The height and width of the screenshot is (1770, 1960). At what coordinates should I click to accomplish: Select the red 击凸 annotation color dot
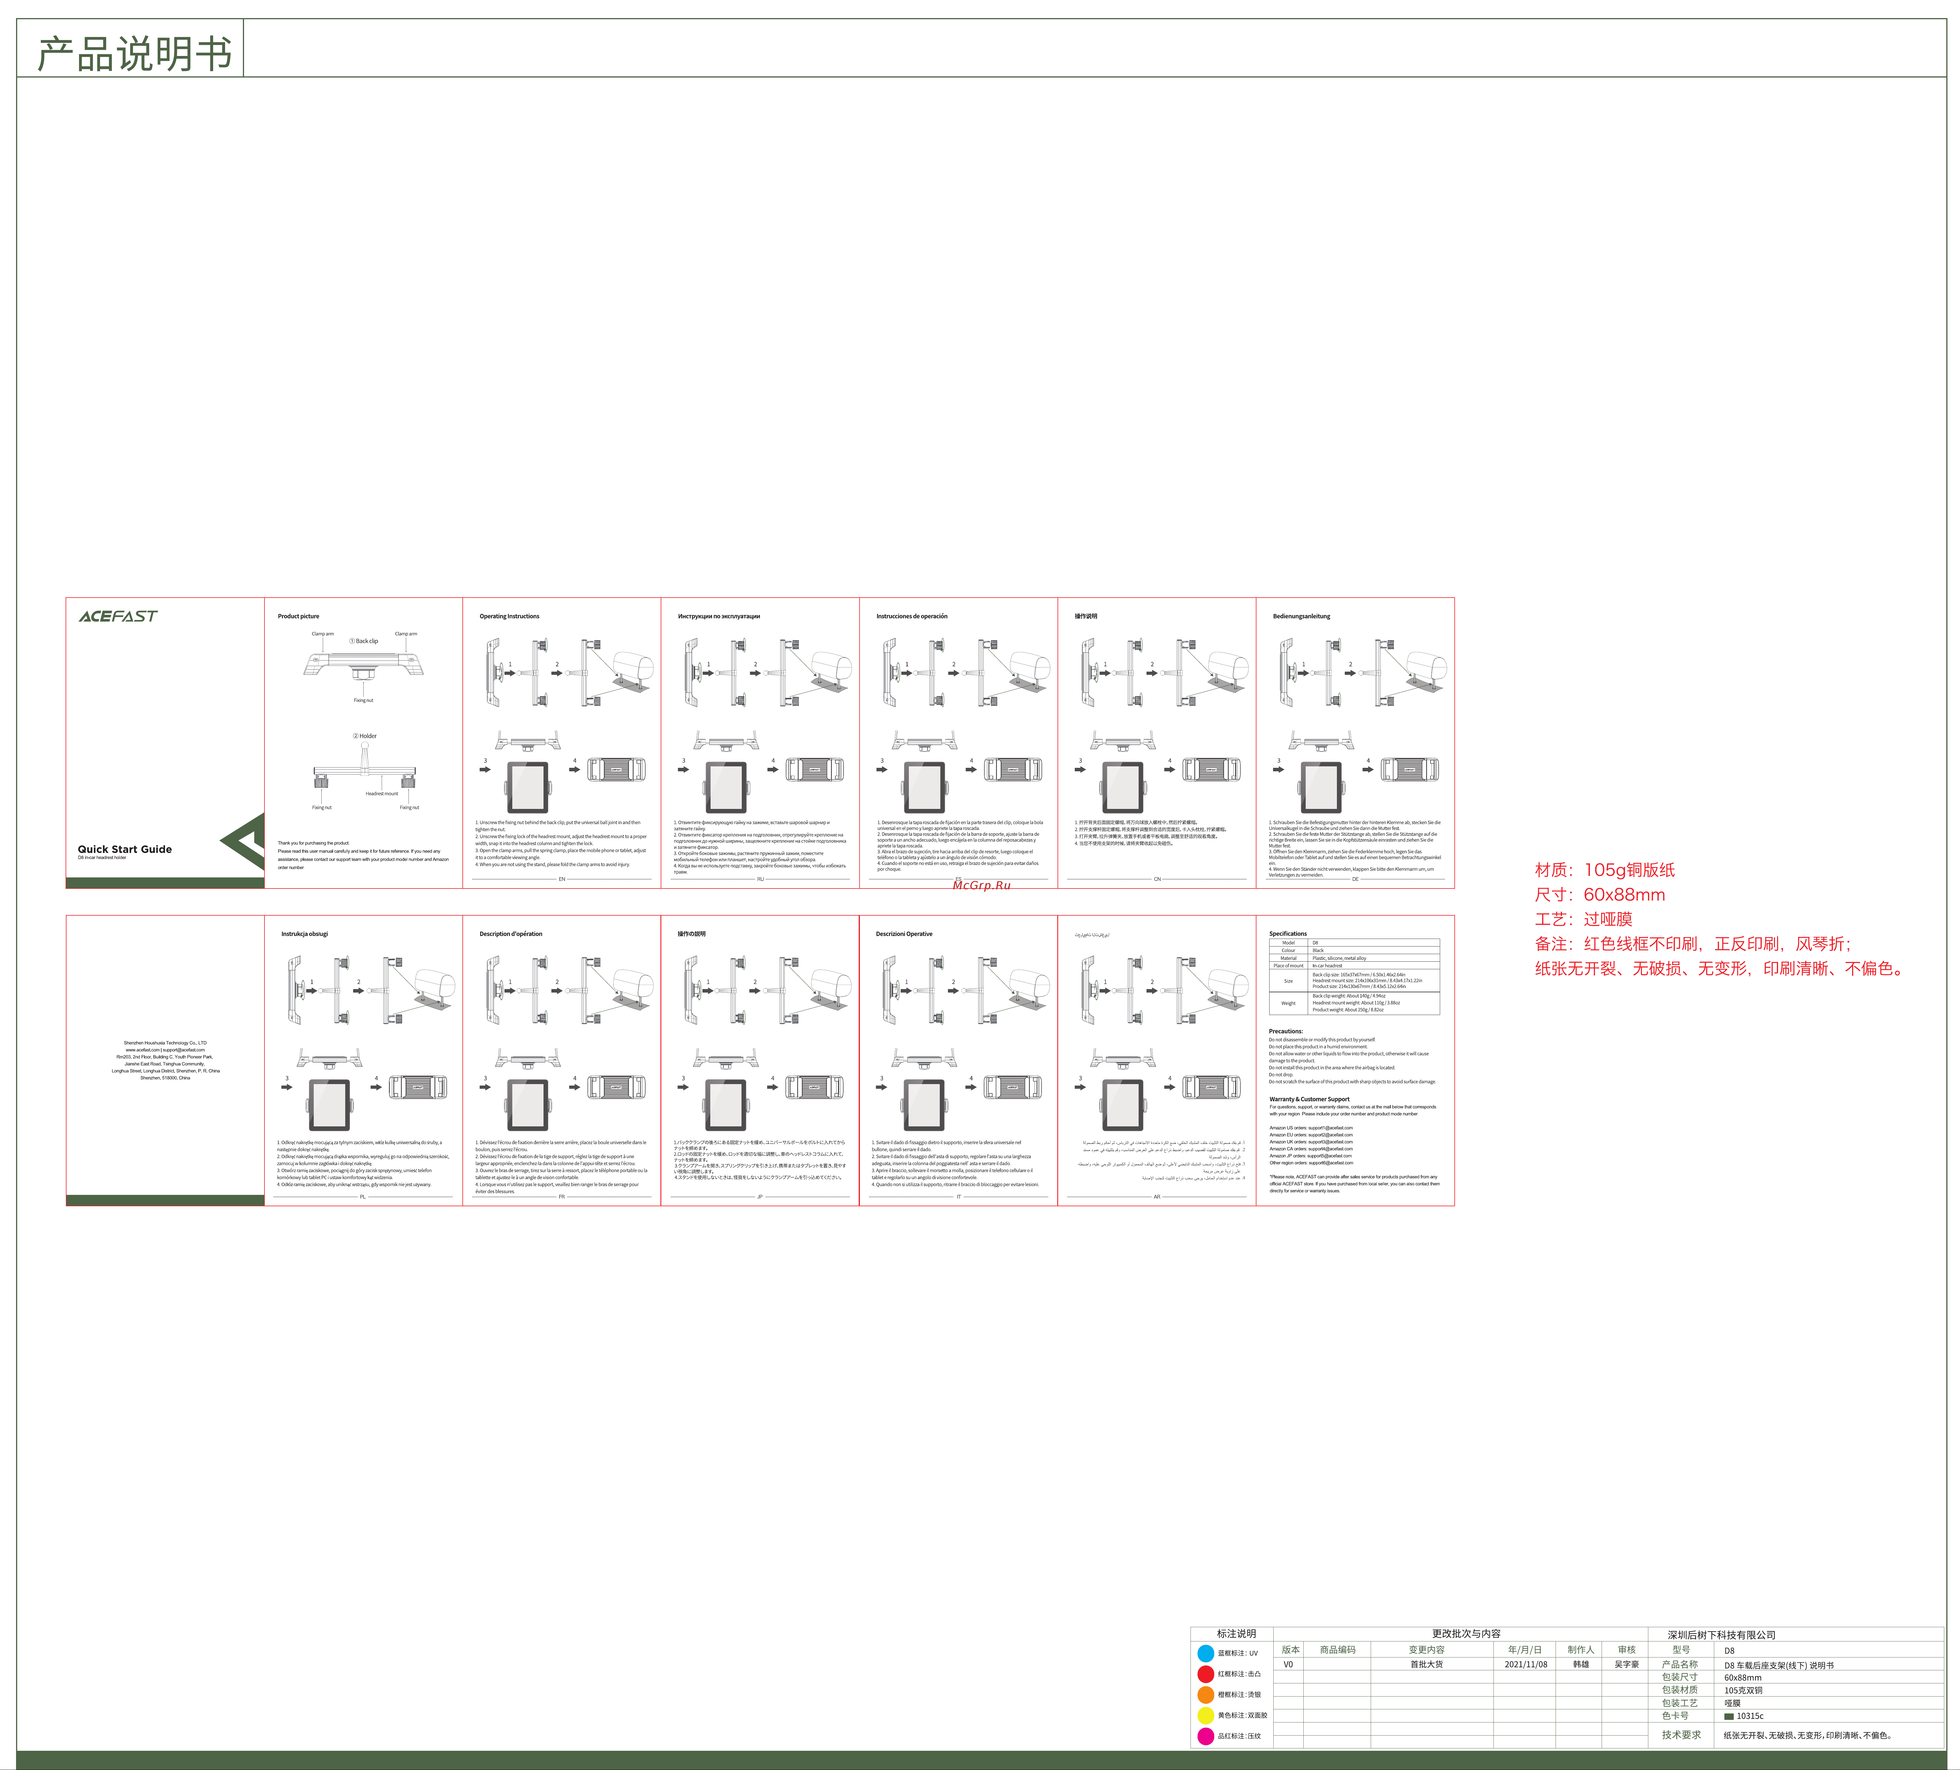point(1206,1674)
